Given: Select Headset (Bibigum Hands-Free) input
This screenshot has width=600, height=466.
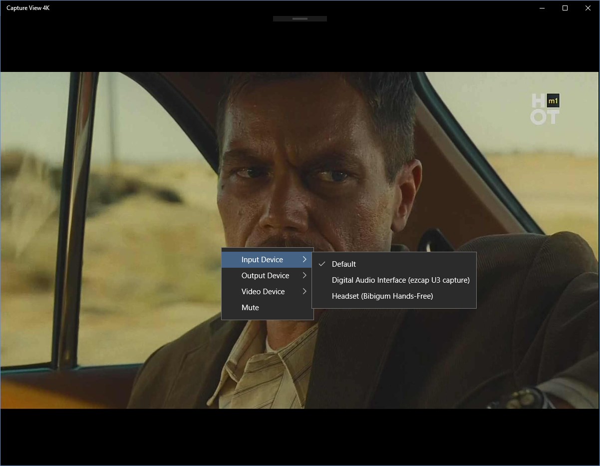Looking at the screenshot, I should click(394, 296).
